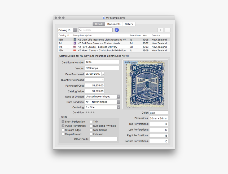
Task: Click the search magnifier icon
Action: click(x=81, y=30)
